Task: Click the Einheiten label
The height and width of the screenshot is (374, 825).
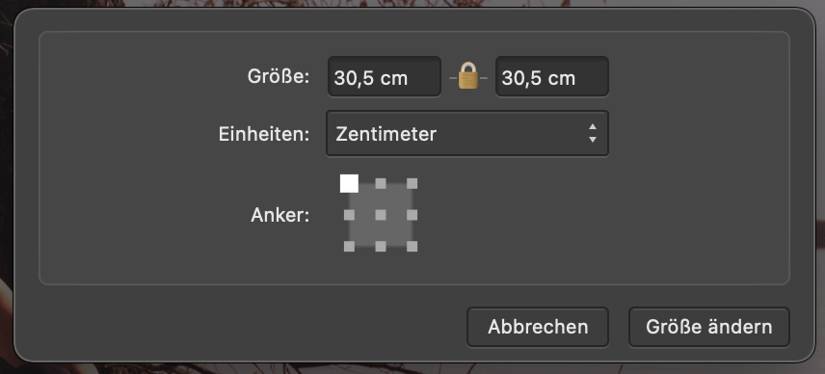Action: coord(264,134)
